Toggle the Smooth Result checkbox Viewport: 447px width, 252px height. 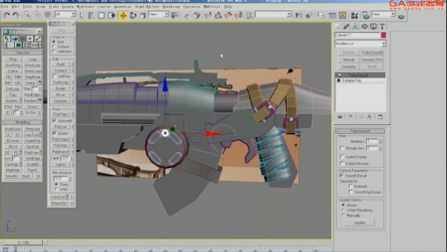[x=341, y=176]
